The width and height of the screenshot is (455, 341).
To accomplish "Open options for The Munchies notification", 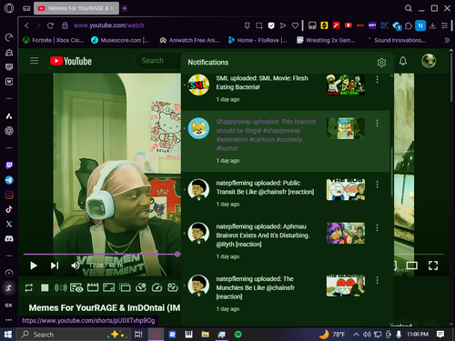I will tap(377, 280).
